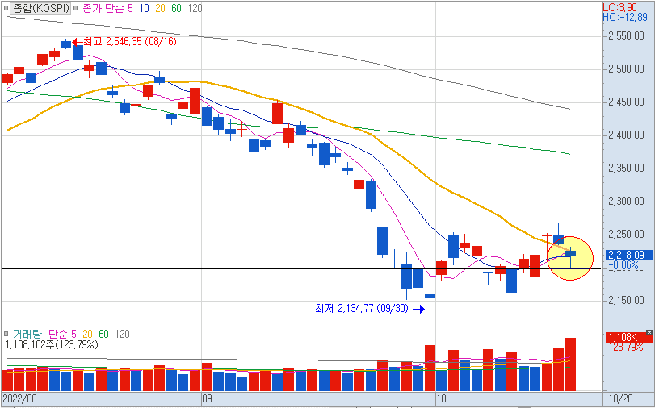Select the gray 120-period volume average
The height and width of the screenshot is (408, 655).
tap(123, 334)
